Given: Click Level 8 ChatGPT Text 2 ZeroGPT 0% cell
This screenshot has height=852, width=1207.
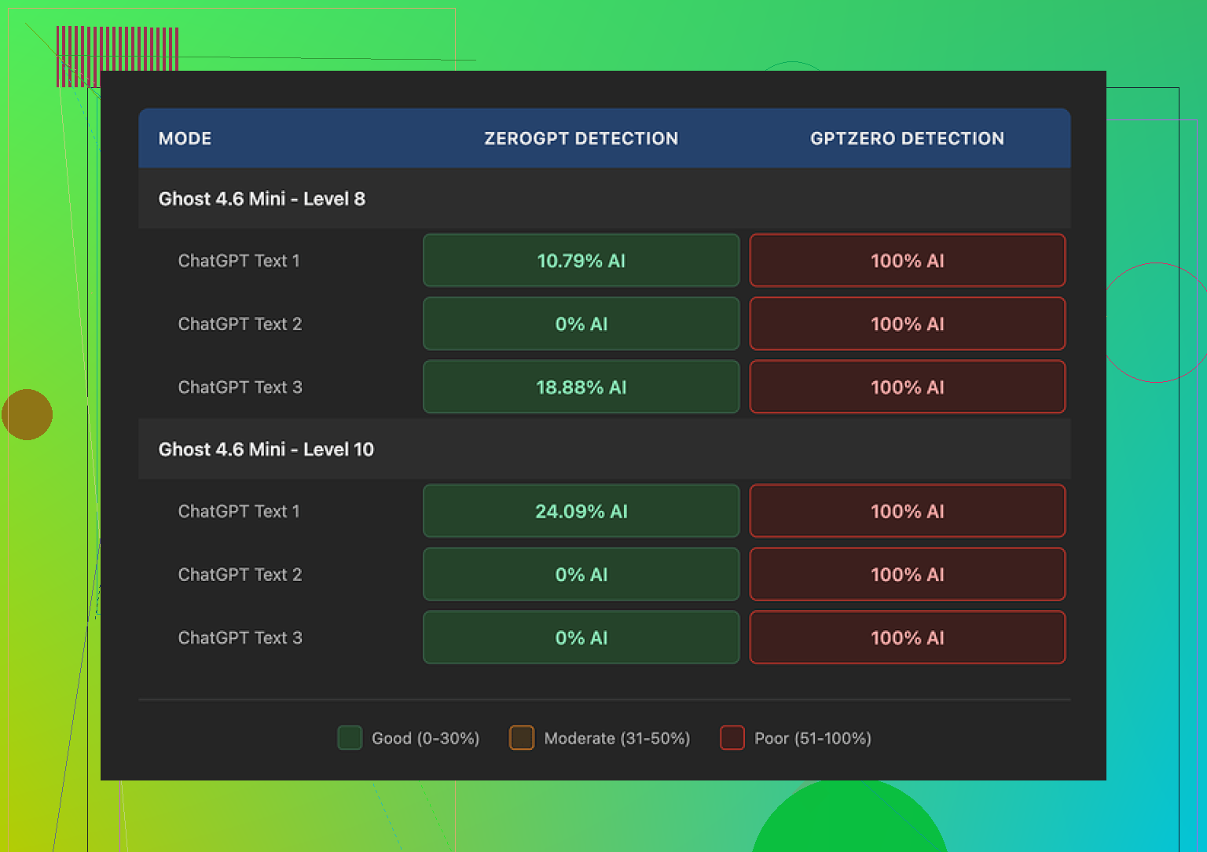Looking at the screenshot, I should tap(581, 324).
